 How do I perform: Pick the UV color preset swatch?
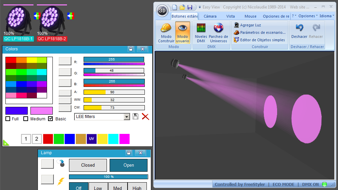pyautogui.click(x=92, y=139)
